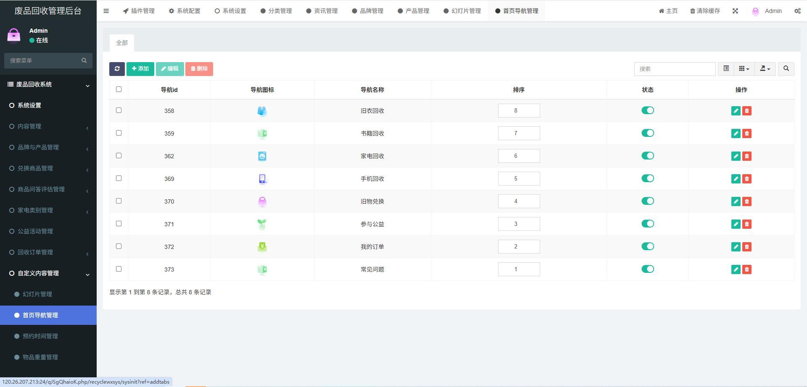Click the table search magnifier button
Image resolution: width=807 pixels, height=387 pixels.
point(786,68)
